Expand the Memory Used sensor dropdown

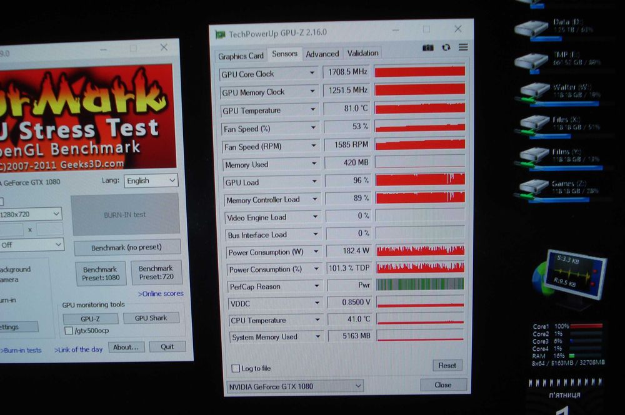314,164
